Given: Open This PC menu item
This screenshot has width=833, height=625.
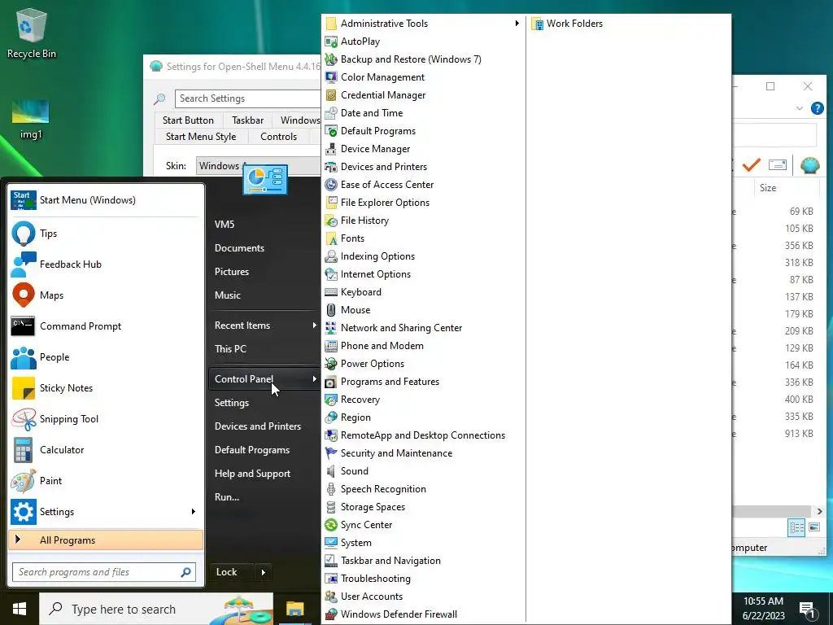Looking at the screenshot, I should coord(230,349).
